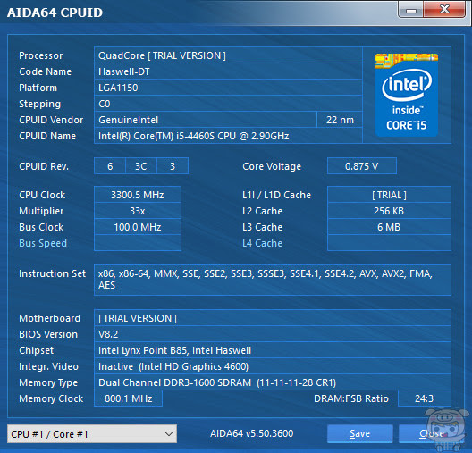
Task: Click the 24:3 DRAM:FSB ratio value
Action: pos(424,398)
